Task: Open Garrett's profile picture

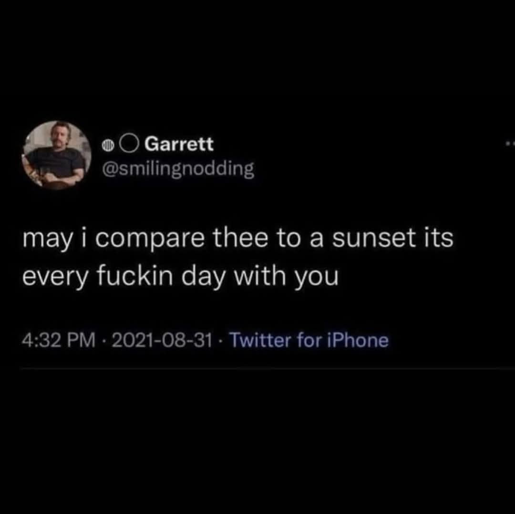Action: [57, 155]
